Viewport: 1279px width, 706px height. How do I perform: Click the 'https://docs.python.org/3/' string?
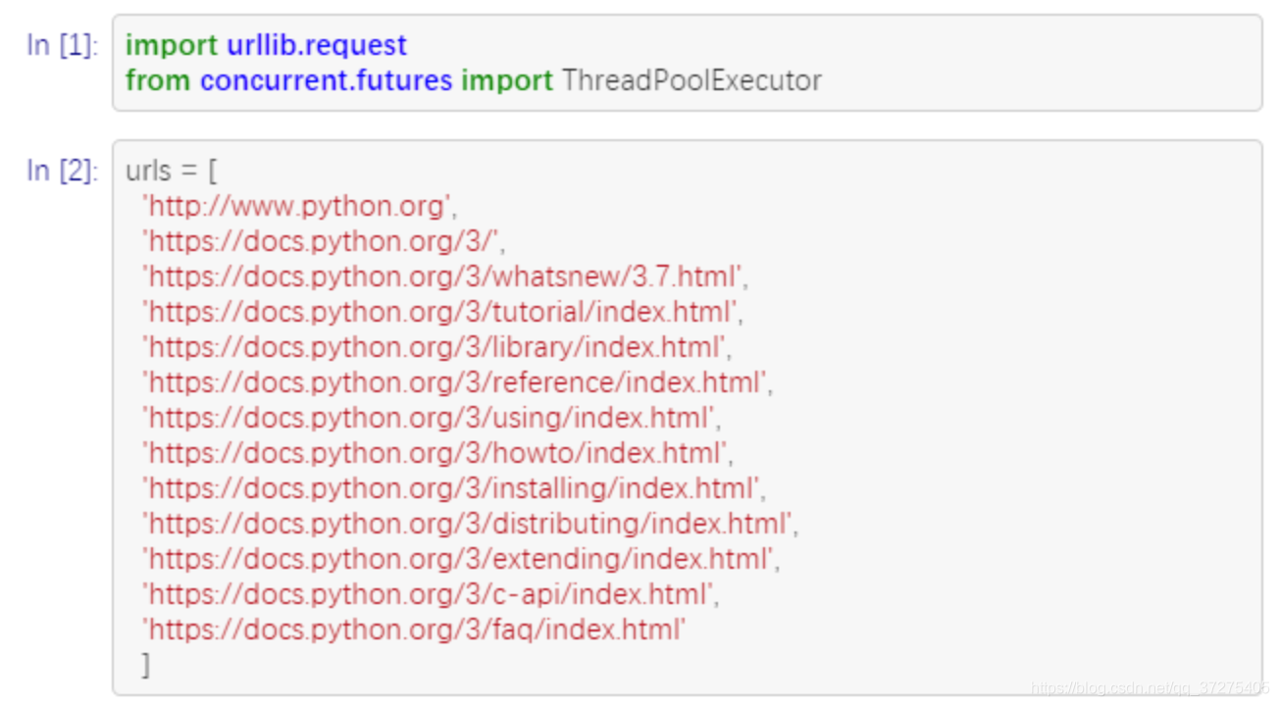click(x=323, y=241)
